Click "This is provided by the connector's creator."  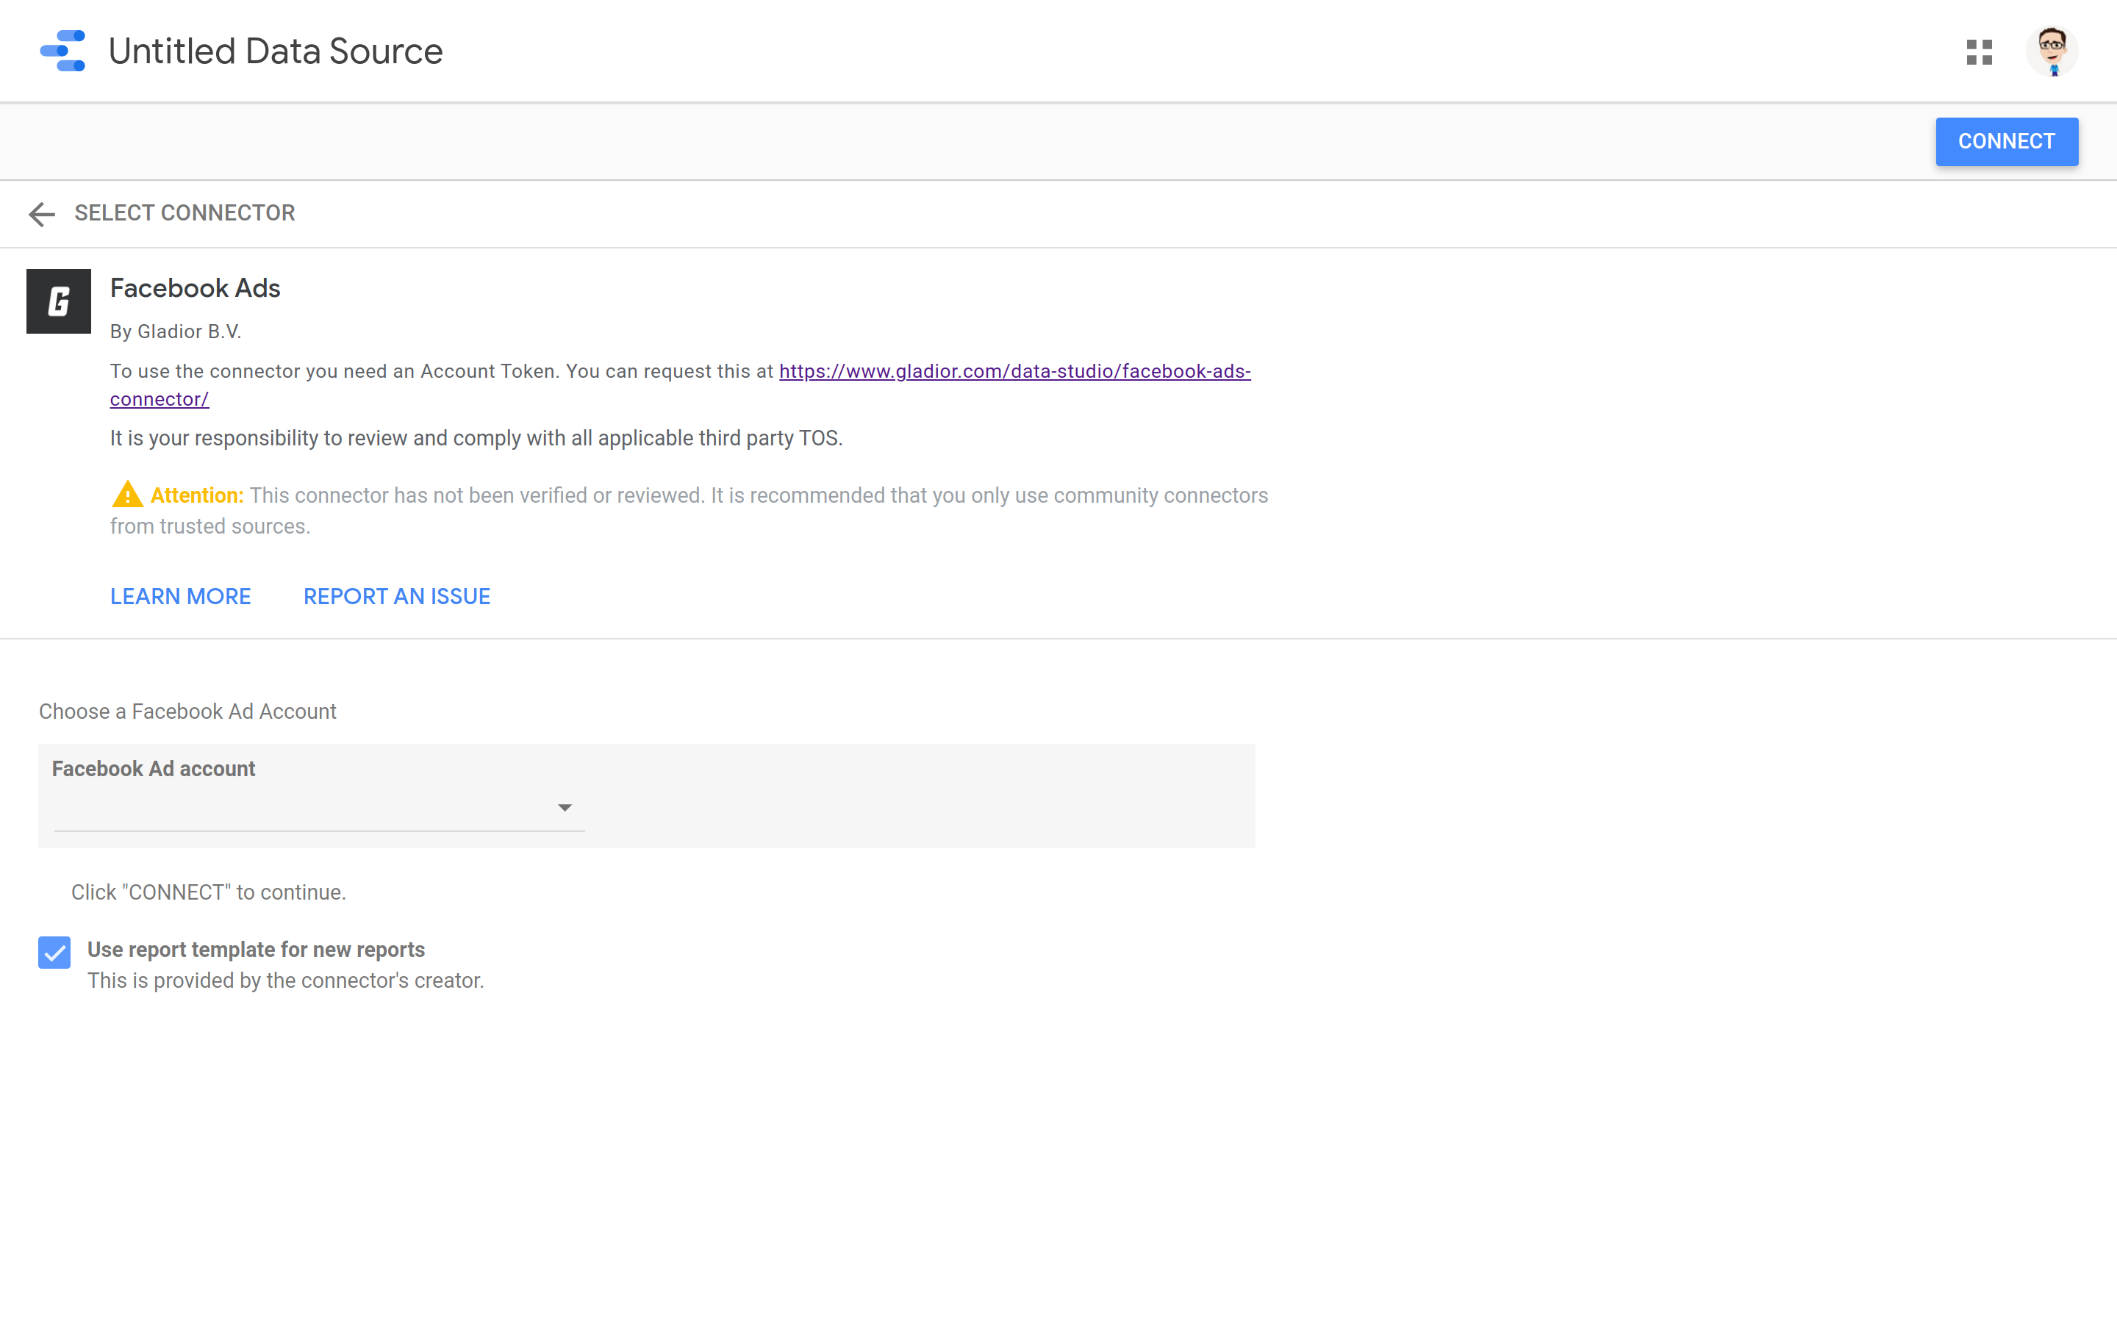285,981
